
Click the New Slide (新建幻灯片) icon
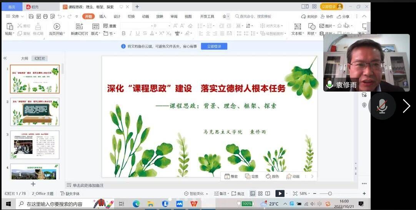[x=79, y=26]
